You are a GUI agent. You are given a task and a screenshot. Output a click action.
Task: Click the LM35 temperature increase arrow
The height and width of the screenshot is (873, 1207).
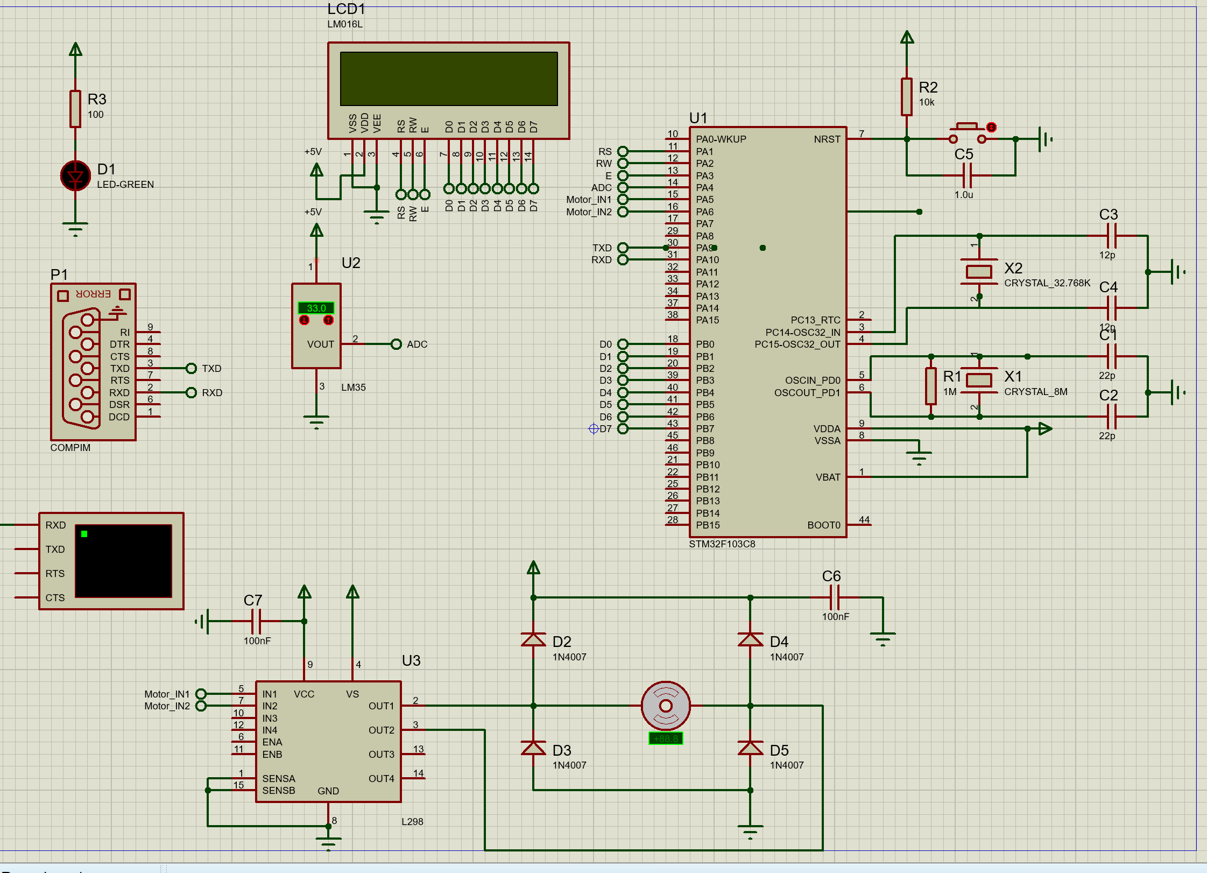pos(328,320)
